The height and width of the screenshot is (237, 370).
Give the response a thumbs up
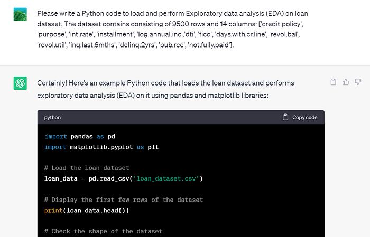click(346, 82)
